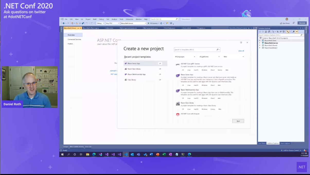
Task: Open the Web project type dropdown
Action: coord(234,57)
